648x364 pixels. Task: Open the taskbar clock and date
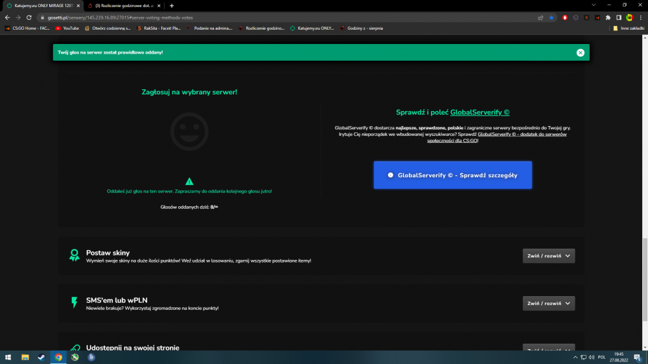click(x=619, y=357)
